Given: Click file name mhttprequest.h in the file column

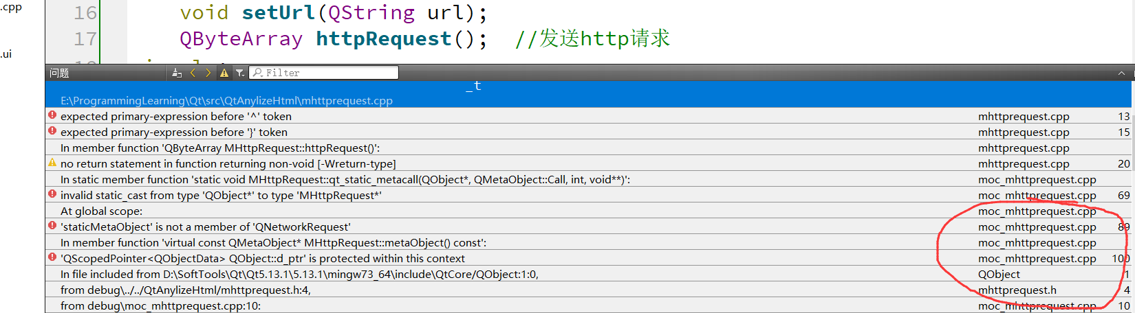Looking at the screenshot, I should [1017, 290].
